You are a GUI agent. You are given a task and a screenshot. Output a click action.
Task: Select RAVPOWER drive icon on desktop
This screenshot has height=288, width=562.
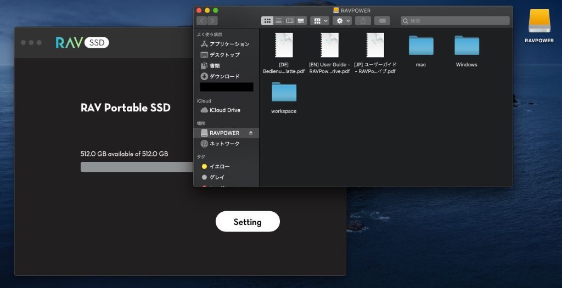point(539,26)
